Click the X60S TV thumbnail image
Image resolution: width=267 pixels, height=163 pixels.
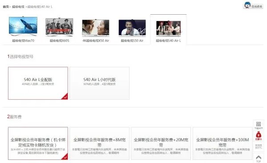click(60, 27)
